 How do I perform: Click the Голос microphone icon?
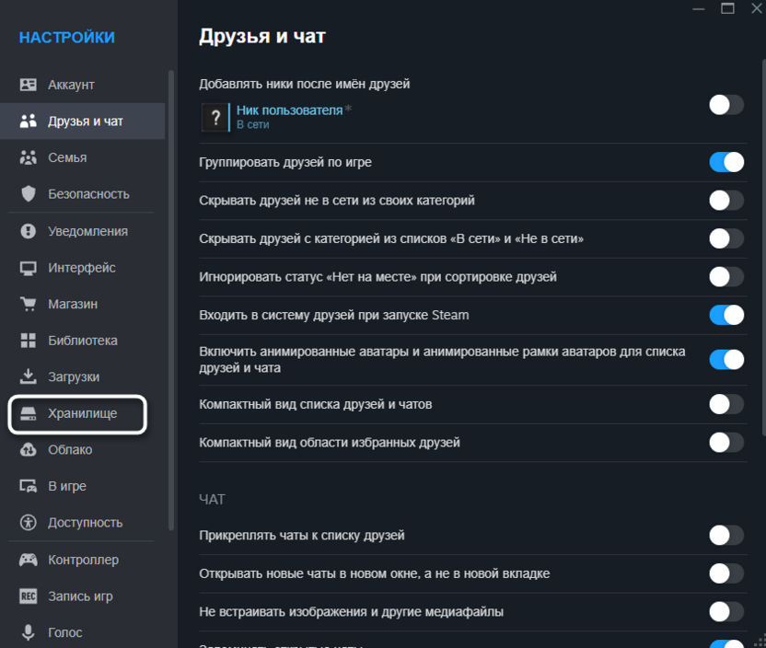tap(28, 632)
